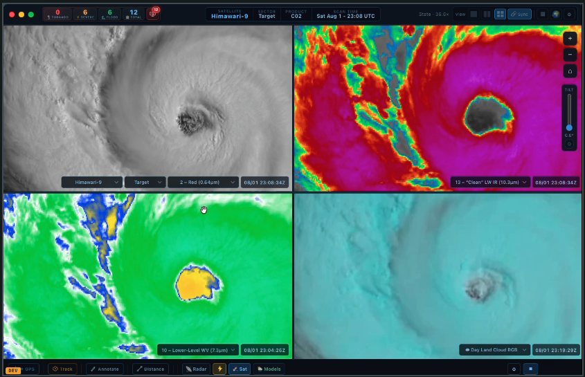585x377 pixels.
Task: Select the Annotate tool
Action: pos(105,369)
